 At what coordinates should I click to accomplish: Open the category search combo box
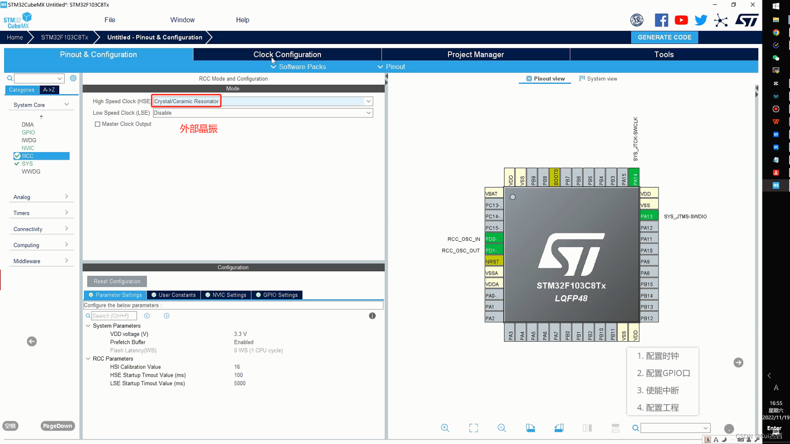(39, 78)
